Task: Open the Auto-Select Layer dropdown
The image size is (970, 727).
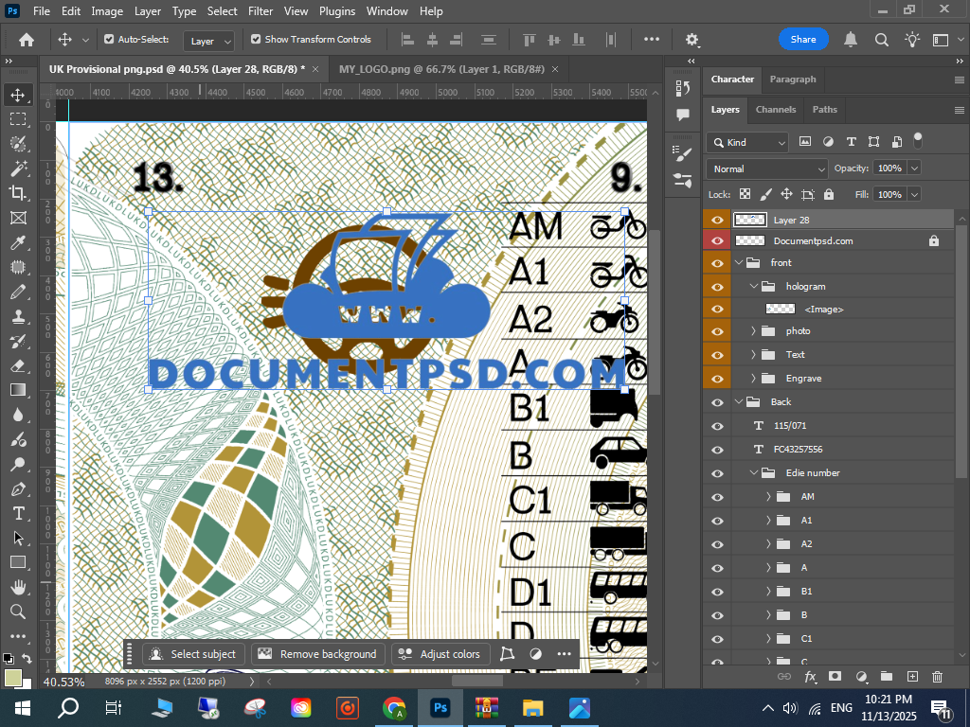Action: [210, 41]
